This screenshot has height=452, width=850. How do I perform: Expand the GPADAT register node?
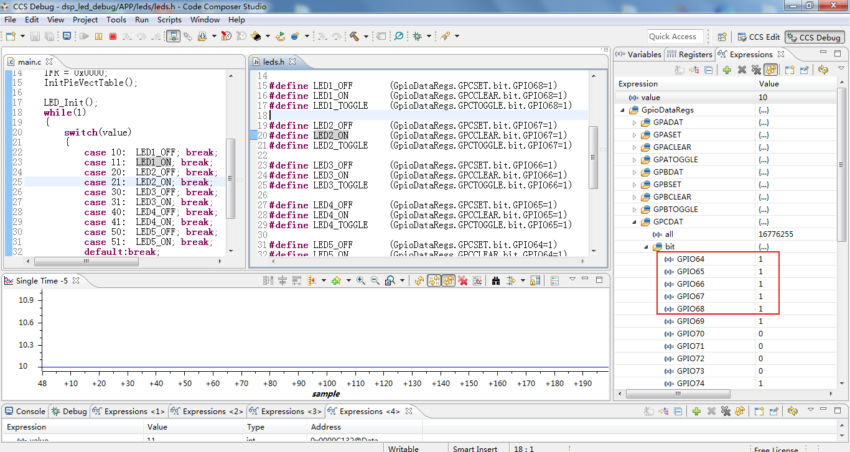pyautogui.click(x=635, y=122)
